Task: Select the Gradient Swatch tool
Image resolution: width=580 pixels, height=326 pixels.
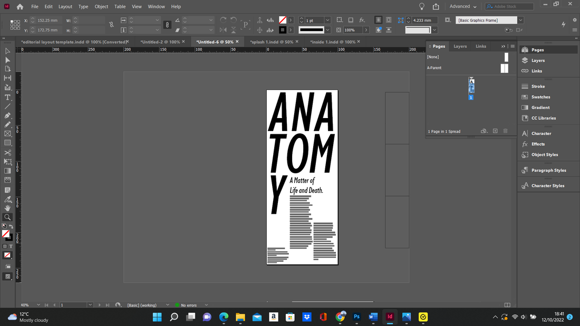Action: point(7,171)
